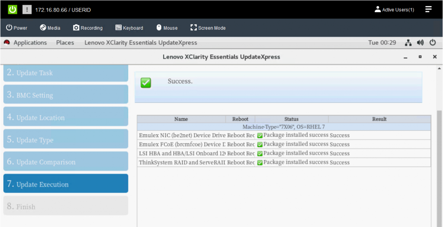Click the volume speaker tray icon

point(421,43)
